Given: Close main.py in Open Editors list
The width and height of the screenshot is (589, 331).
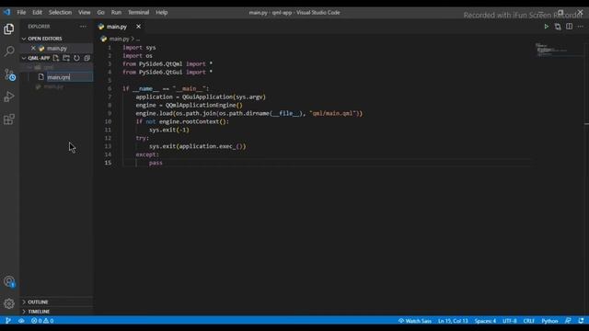Looking at the screenshot, I should pos(33,48).
